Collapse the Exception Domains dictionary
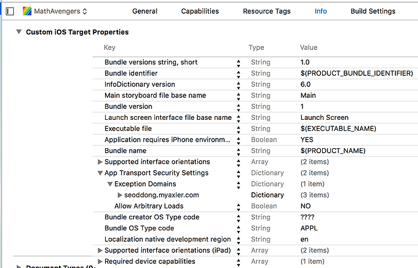The width and height of the screenshot is (418, 268). [x=110, y=184]
